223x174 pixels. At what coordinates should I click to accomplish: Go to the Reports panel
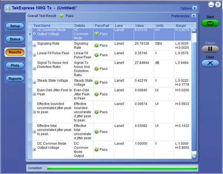point(15,78)
